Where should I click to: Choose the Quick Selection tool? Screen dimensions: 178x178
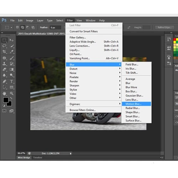[12, 46]
